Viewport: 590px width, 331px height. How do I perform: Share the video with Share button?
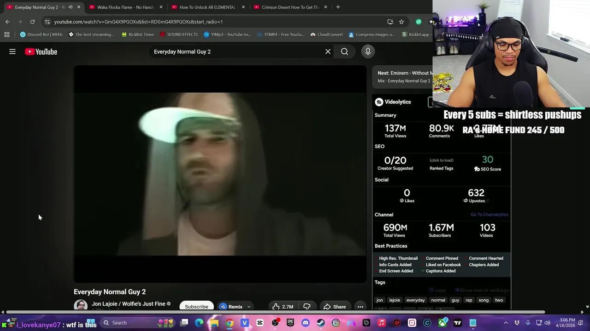coord(335,307)
